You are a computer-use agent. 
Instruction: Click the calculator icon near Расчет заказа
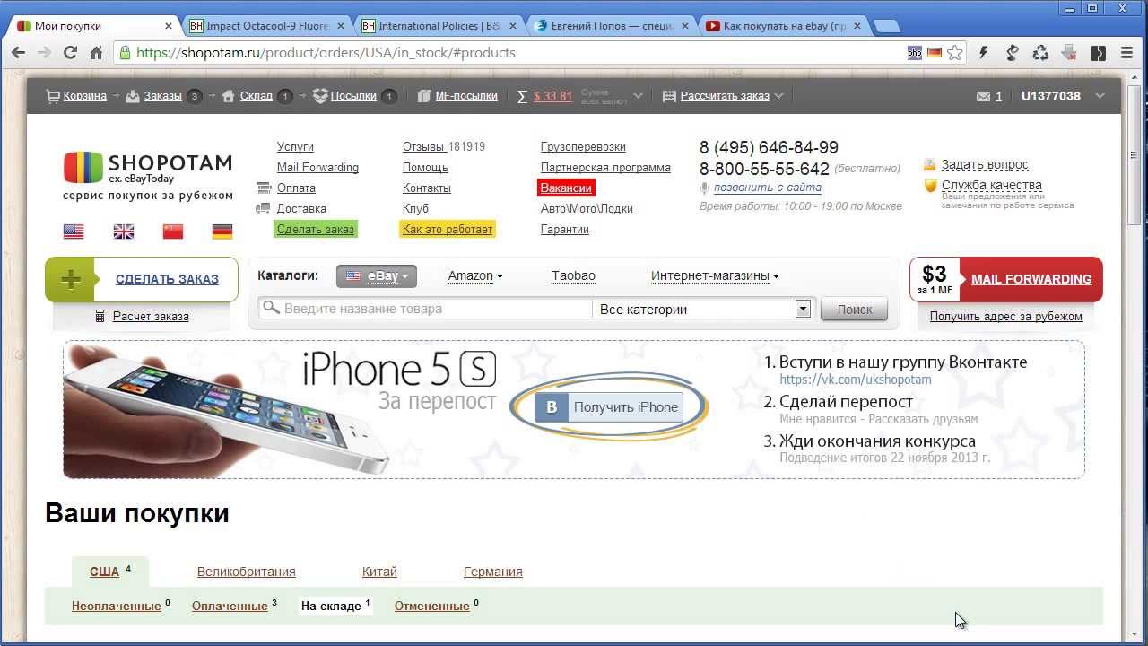pyautogui.click(x=100, y=316)
